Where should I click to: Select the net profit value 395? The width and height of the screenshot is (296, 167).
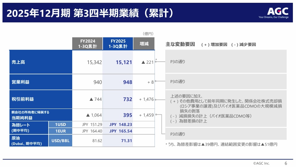point(128,115)
